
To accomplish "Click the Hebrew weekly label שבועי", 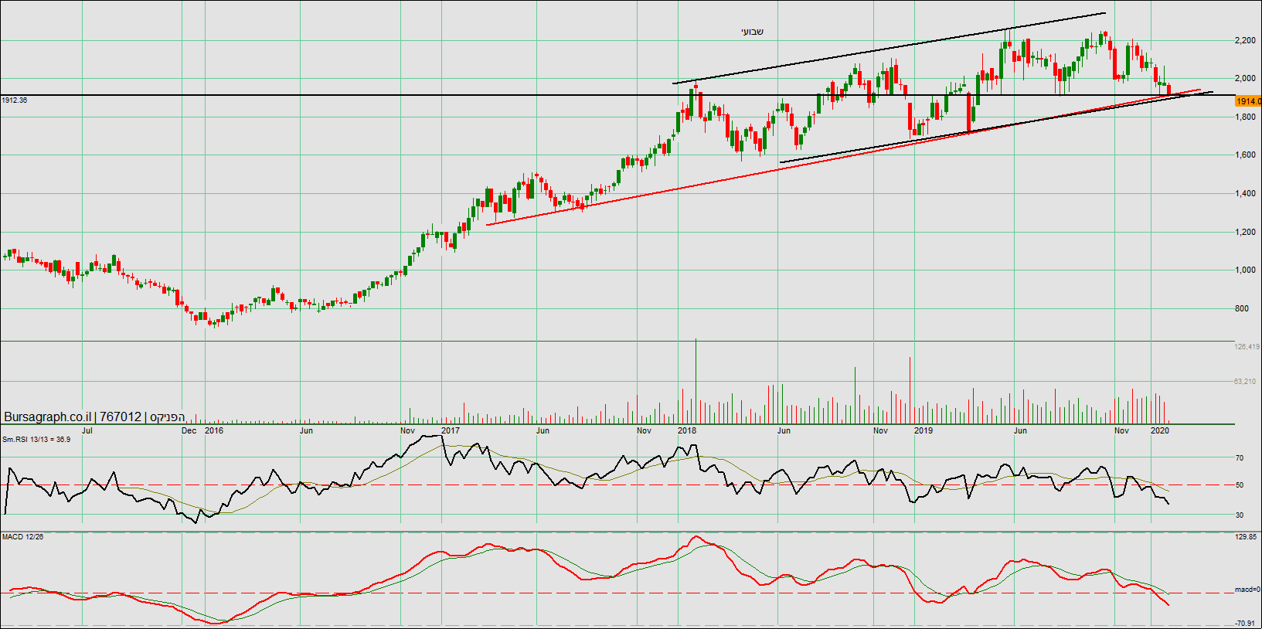I will pyautogui.click(x=752, y=32).
